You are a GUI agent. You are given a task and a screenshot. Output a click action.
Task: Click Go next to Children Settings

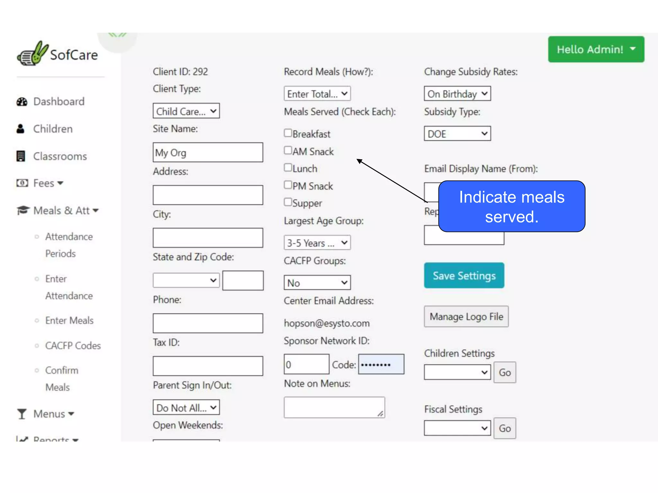(x=505, y=372)
